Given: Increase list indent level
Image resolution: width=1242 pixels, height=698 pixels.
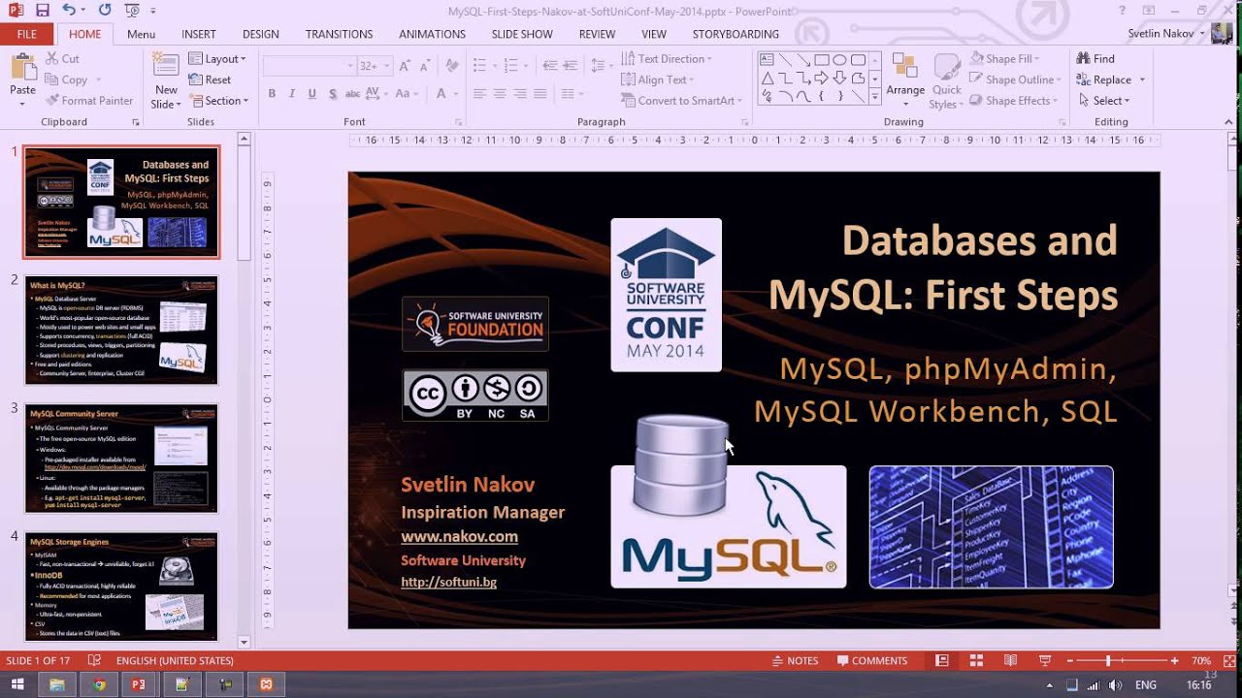Looking at the screenshot, I should pos(572,66).
